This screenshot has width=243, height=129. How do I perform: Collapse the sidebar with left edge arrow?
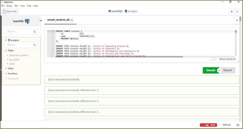pyautogui.click(x=1, y=70)
